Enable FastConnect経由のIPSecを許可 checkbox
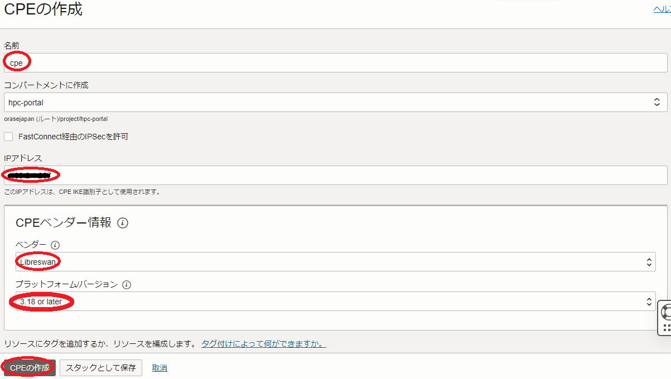Viewport: 671px width, 379px height. click(x=8, y=137)
